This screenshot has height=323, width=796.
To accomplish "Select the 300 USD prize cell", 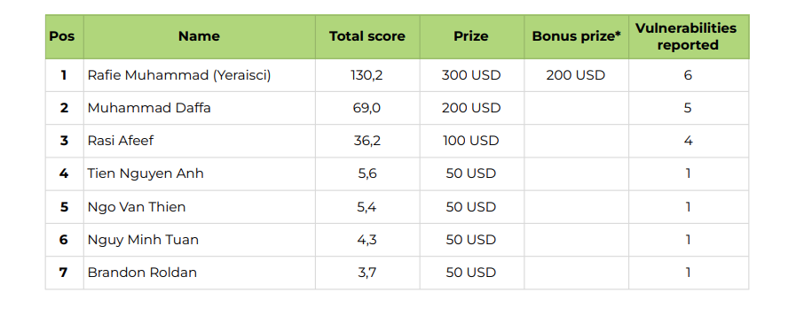I will pyautogui.click(x=471, y=75).
